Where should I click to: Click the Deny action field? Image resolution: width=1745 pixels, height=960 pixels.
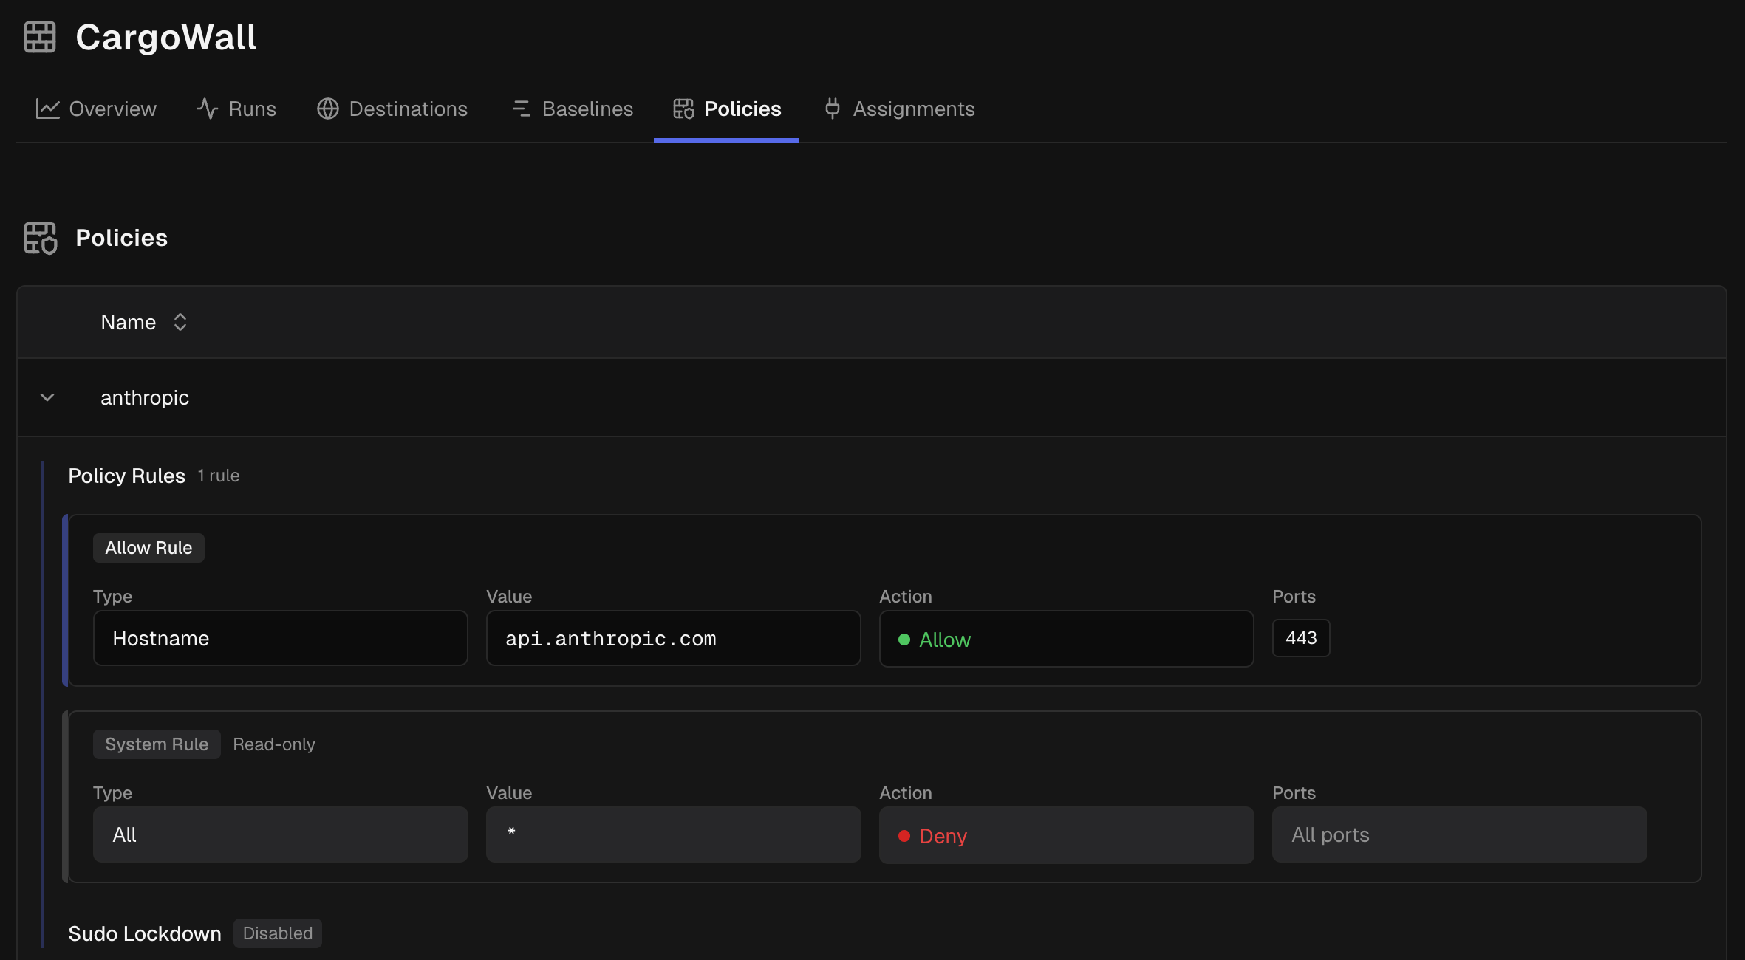(1065, 836)
